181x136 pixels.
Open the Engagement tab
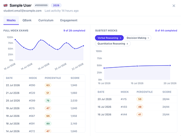point(69,20)
